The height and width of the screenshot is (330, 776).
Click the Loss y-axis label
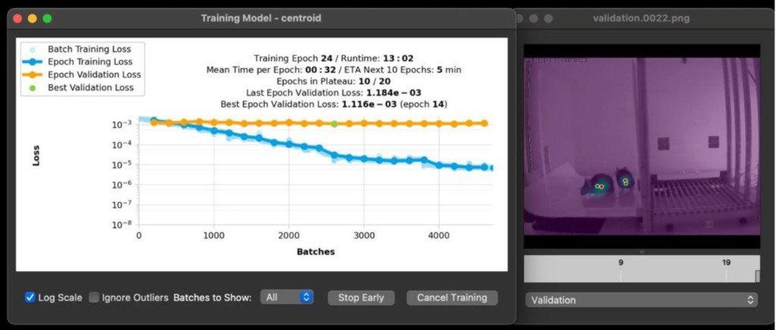(x=36, y=155)
